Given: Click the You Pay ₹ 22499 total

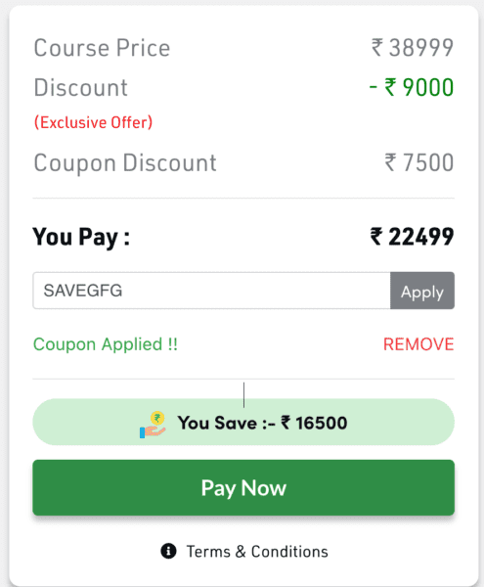Looking at the screenshot, I should (x=412, y=237).
